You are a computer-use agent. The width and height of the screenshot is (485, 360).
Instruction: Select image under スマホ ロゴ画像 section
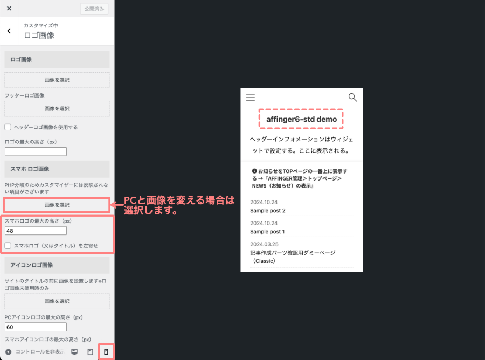[x=57, y=205]
